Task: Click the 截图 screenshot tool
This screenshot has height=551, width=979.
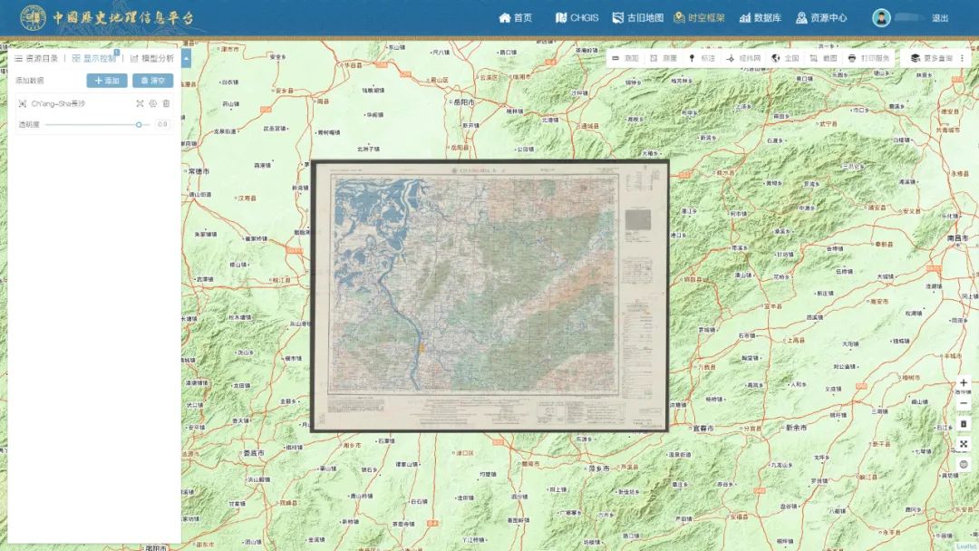Action: pyautogui.click(x=823, y=58)
